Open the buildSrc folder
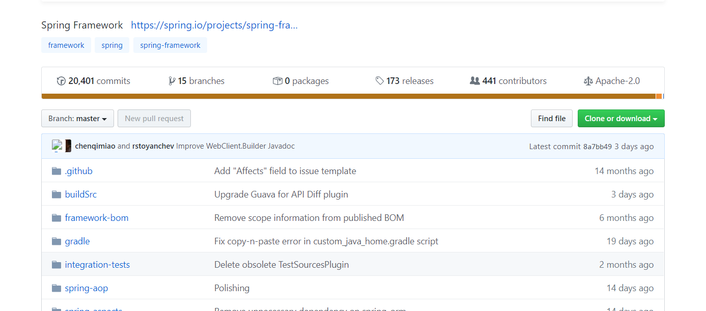Image resolution: width=706 pixels, height=311 pixels. click(x=81, y=194)
